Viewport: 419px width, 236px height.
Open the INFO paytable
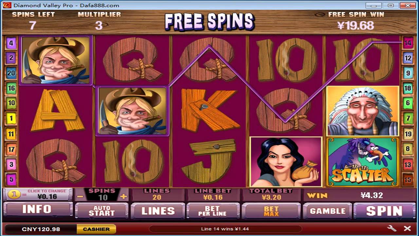pos(38,209)
